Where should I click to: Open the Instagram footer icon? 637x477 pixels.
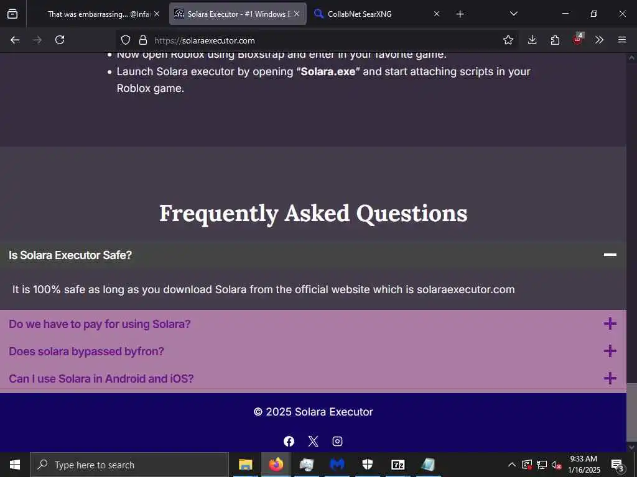click(x=337, y=441)
